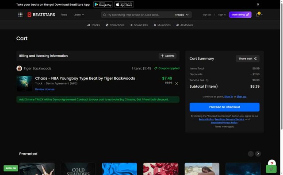283x175 pixels.
Task: Open the Google Play download badge
Action: [103, 4]
